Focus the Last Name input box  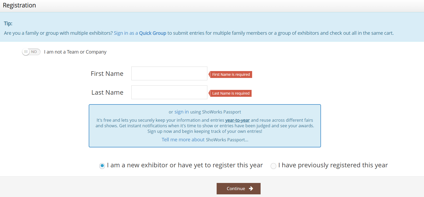pyautogui.click(x=169, y=92)
